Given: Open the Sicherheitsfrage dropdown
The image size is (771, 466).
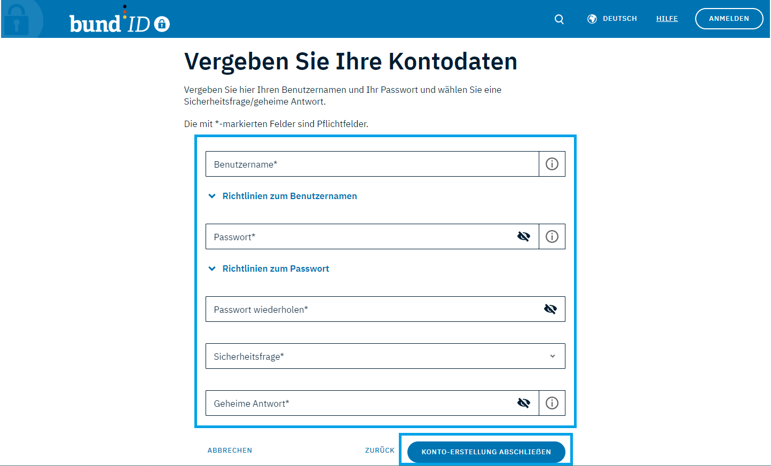Looking at the screenshot, I should [x=385, y=356].
